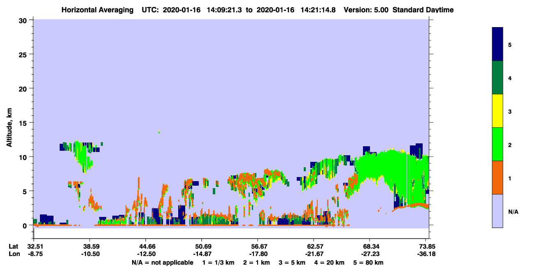
Task: Click the lavender N/A colorbar segment
Action: tap(498, 211)
